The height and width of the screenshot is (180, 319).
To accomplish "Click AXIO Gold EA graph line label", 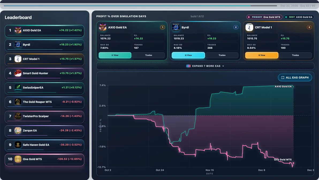I will pyautogui.click(x=283, y=87).
